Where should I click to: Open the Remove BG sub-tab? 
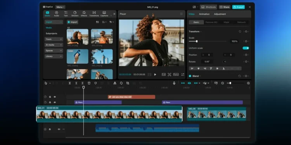[x=211, y=22]
